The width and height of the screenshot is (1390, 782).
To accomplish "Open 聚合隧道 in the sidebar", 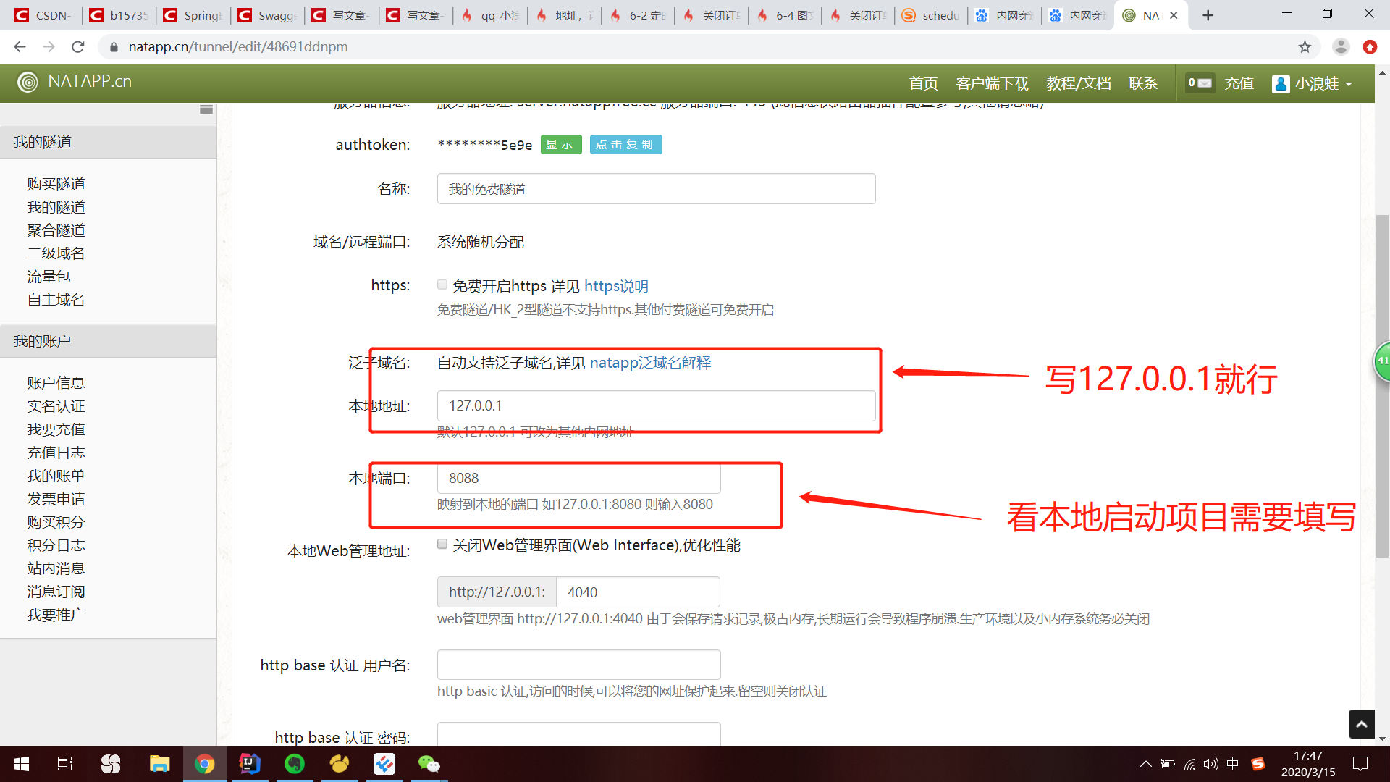I will click(x=56, y=230).
